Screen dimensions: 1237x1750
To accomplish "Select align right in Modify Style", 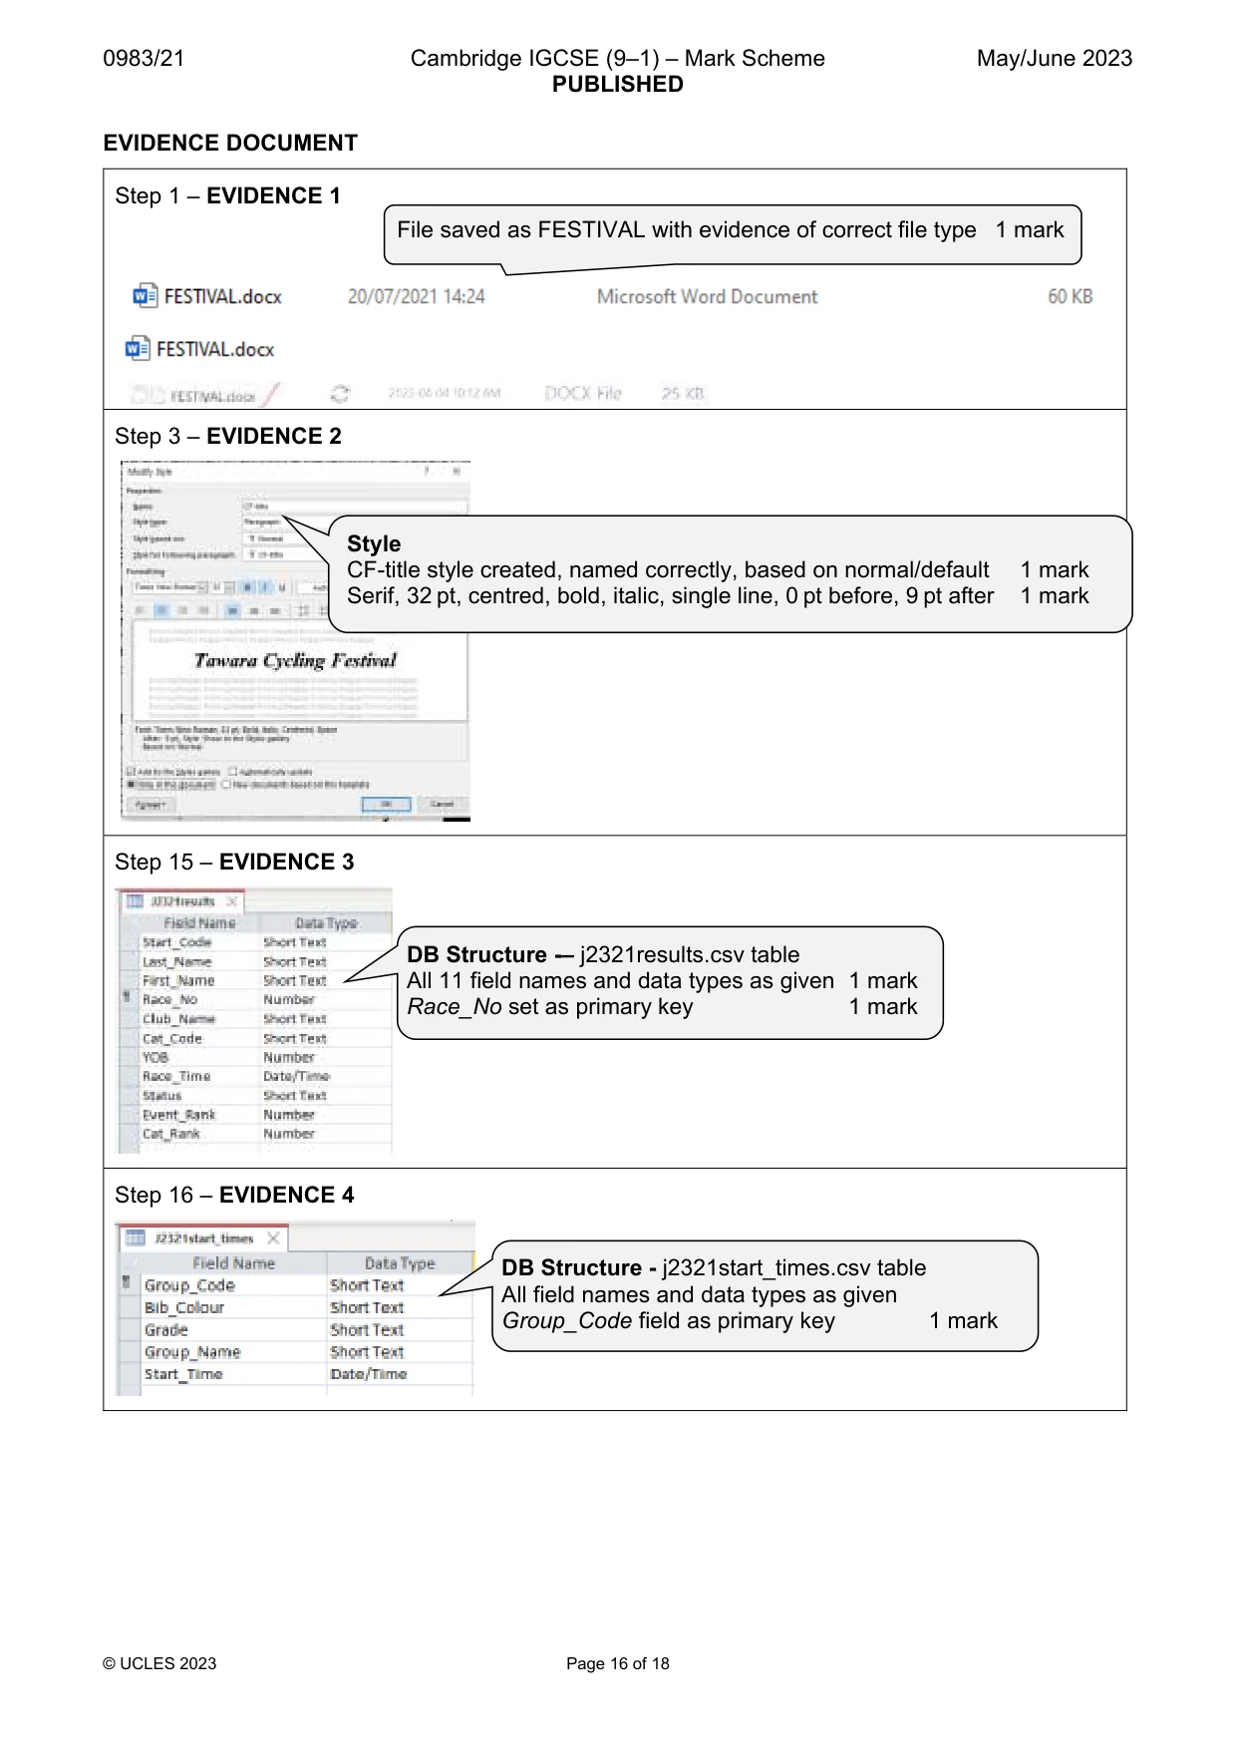I will 182,610.
